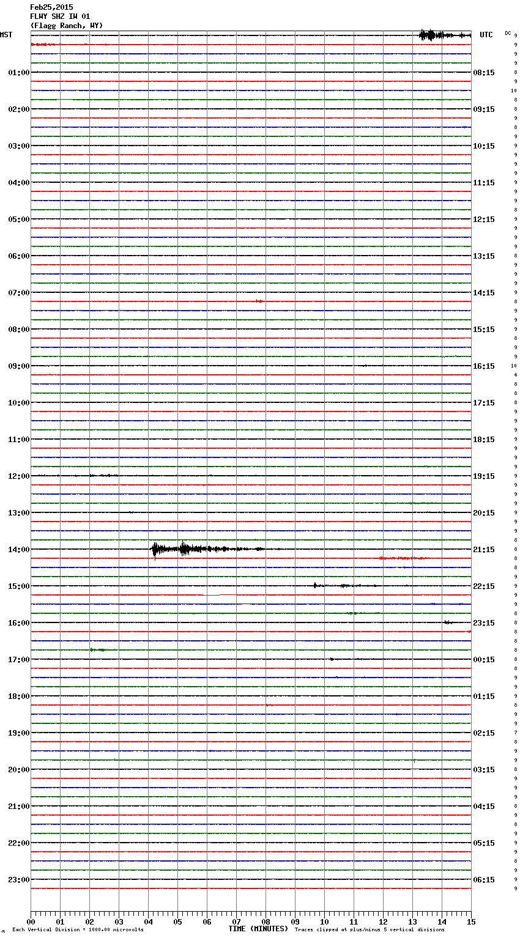Select the 05:00 MST row label
Image resolution: width=520 pixels, height=938 pixels.
[x=19, y=220]
